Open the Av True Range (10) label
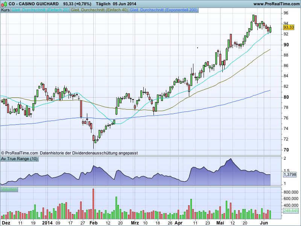Image resolution: width=301 pixels, height=226 pixels. pos(20,159)
